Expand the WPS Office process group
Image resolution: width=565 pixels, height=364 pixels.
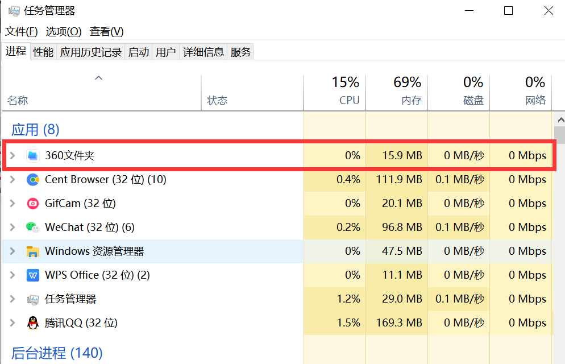click(x=13, y=275)
